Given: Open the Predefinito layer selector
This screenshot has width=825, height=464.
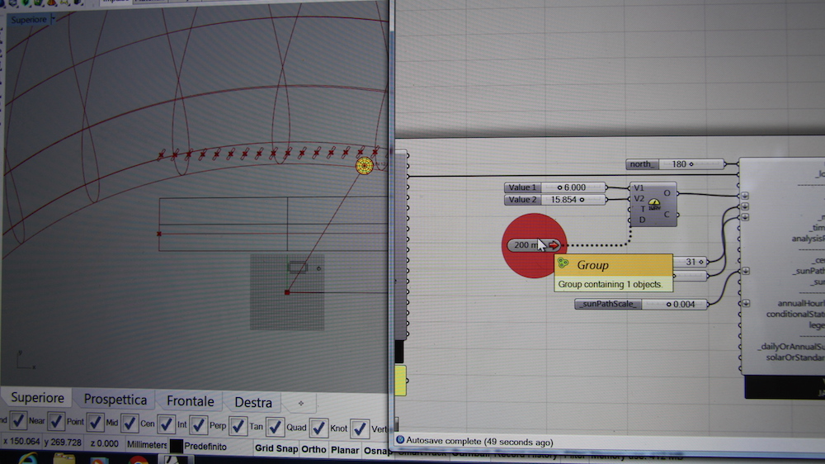Looking at the screenshot, I should [x=205, y=446].
